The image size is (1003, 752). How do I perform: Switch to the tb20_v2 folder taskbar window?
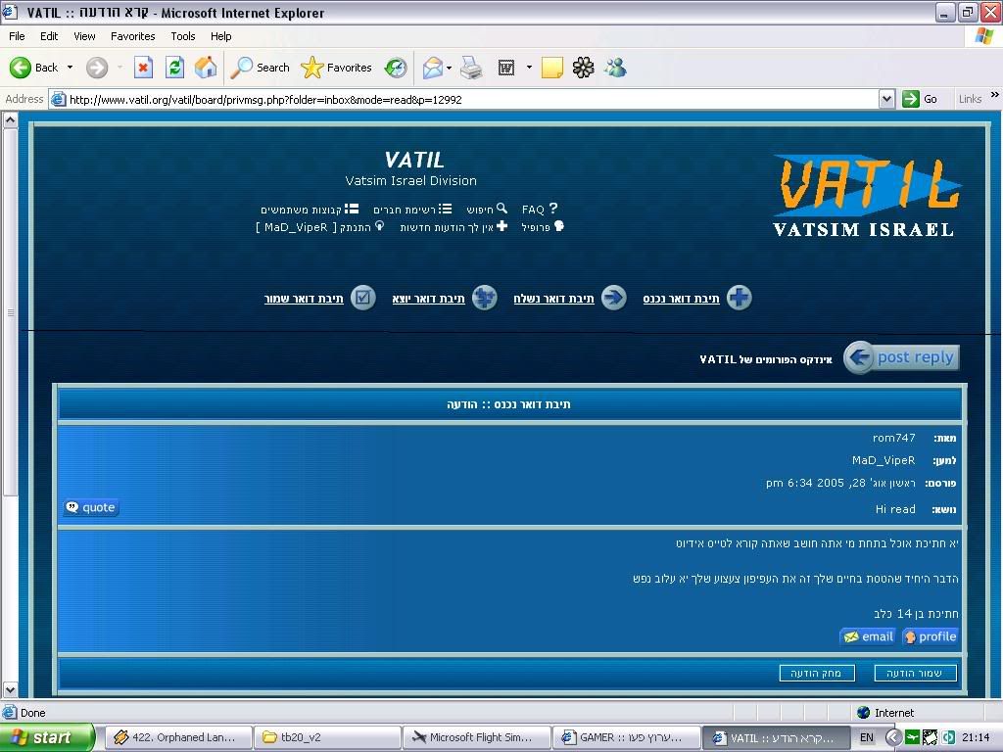click(327, 738)
